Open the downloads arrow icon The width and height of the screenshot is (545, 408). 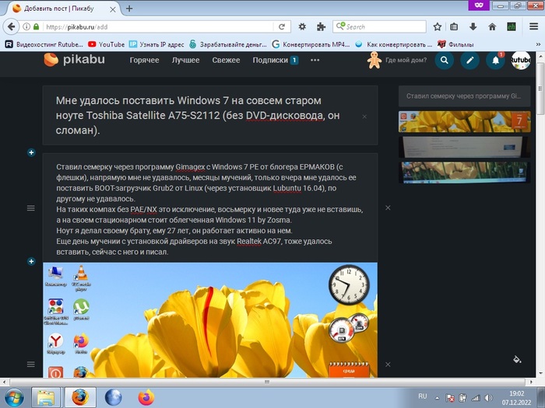tap(473, 26)
